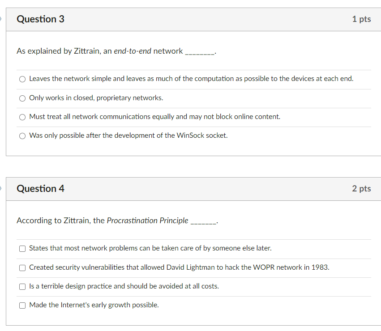Click the "Procrastination Principle" question text
Viewport: 381px width, 331px height.
click(x=116, y=220)
